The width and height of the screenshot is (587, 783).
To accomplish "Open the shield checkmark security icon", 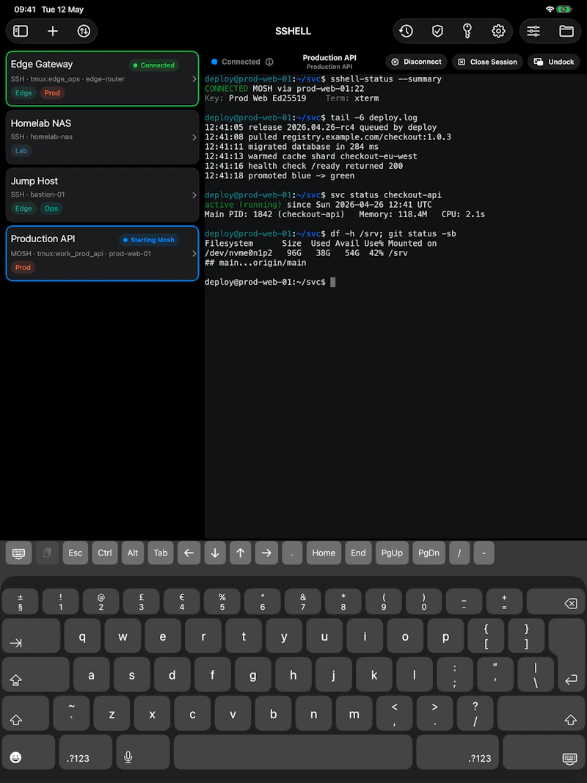I will coord(437,31).
